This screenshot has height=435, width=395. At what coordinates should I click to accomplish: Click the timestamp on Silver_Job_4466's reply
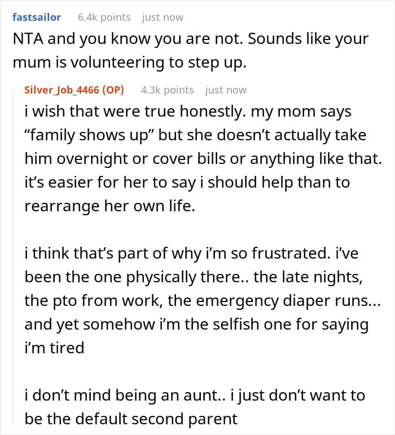[x=226, y=90]
